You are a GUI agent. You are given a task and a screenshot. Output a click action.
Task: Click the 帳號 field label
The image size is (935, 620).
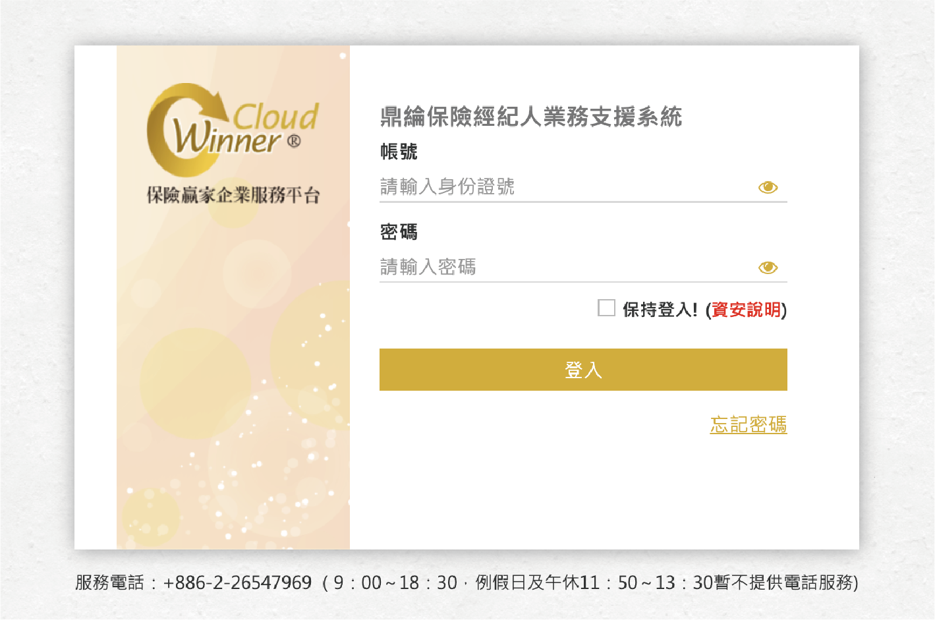tap(399, 152)
